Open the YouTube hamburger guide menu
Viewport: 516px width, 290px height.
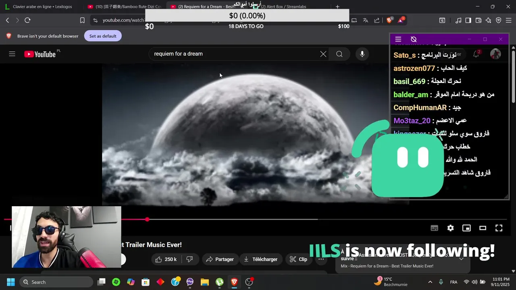coord(12,54)
